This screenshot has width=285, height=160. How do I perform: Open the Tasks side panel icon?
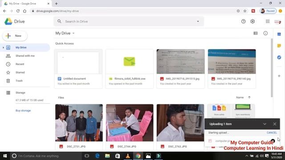click(279, 57)
